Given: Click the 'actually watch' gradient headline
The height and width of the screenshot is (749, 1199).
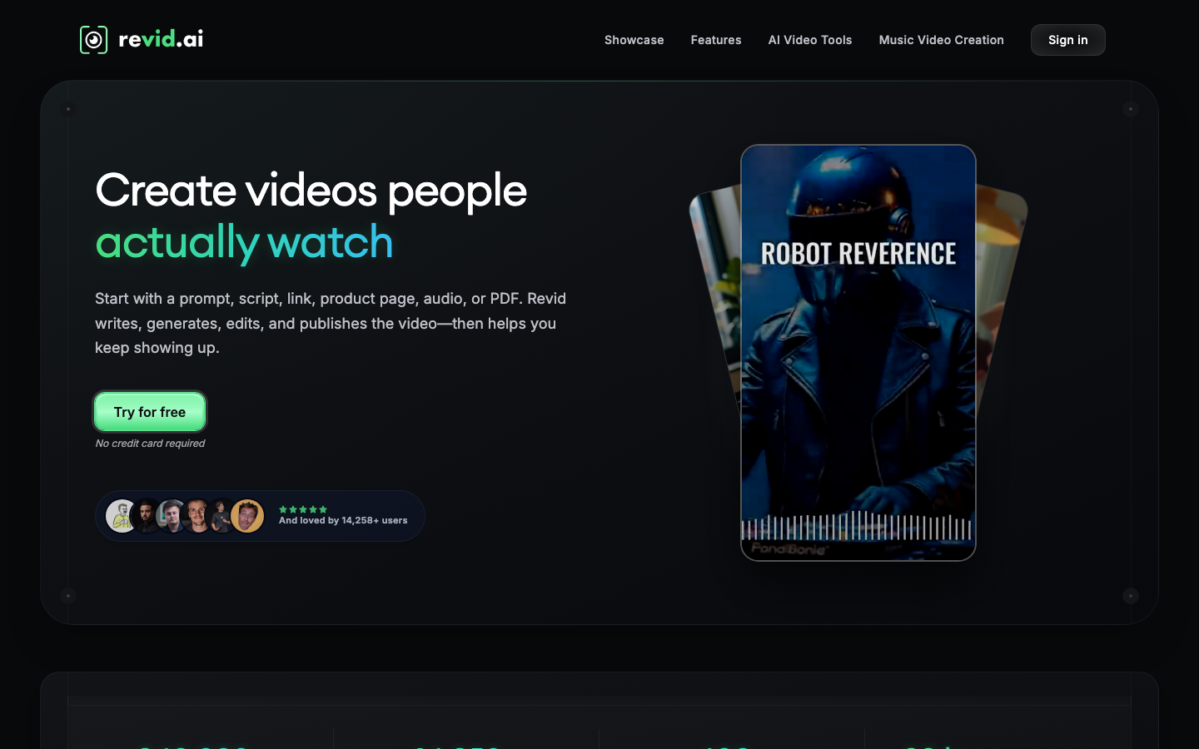Looking at the screenshot, I should click(x=244, y=242).
